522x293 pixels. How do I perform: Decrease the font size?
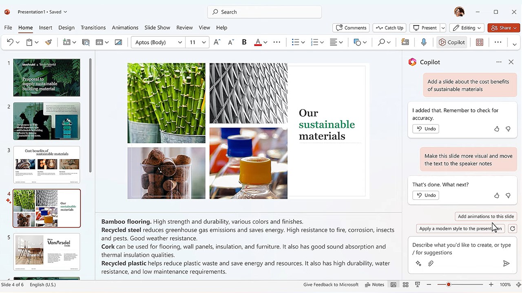[x=231, y=42]
